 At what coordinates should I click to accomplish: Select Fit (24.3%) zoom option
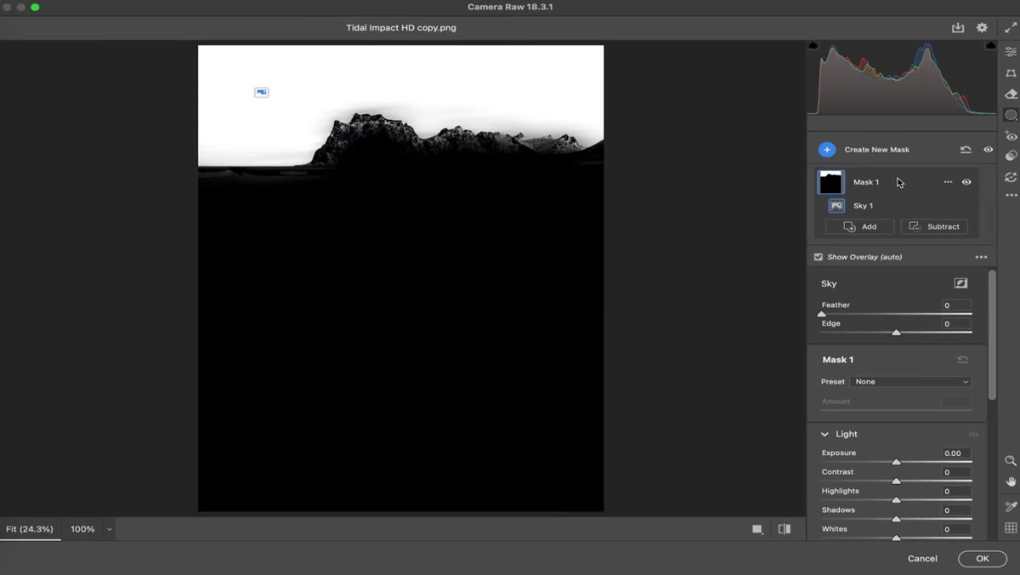click(x=30, y=529)
